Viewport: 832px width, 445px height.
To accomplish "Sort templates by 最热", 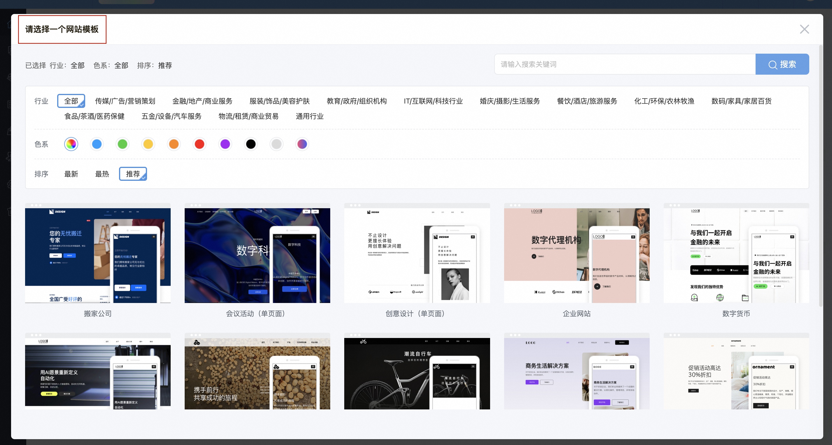I will [102, 174].
